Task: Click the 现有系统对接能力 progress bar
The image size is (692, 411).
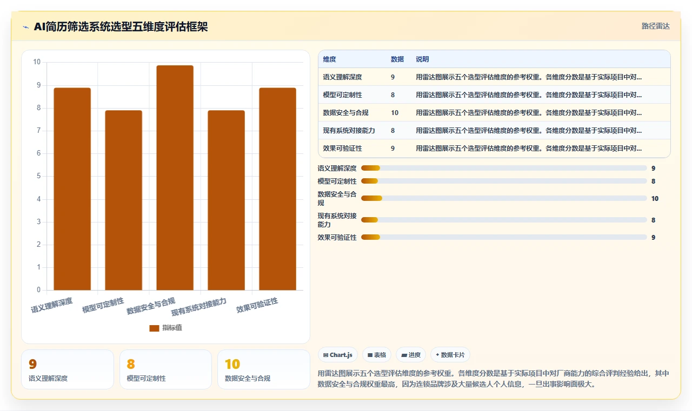Action: coord(504,220)
